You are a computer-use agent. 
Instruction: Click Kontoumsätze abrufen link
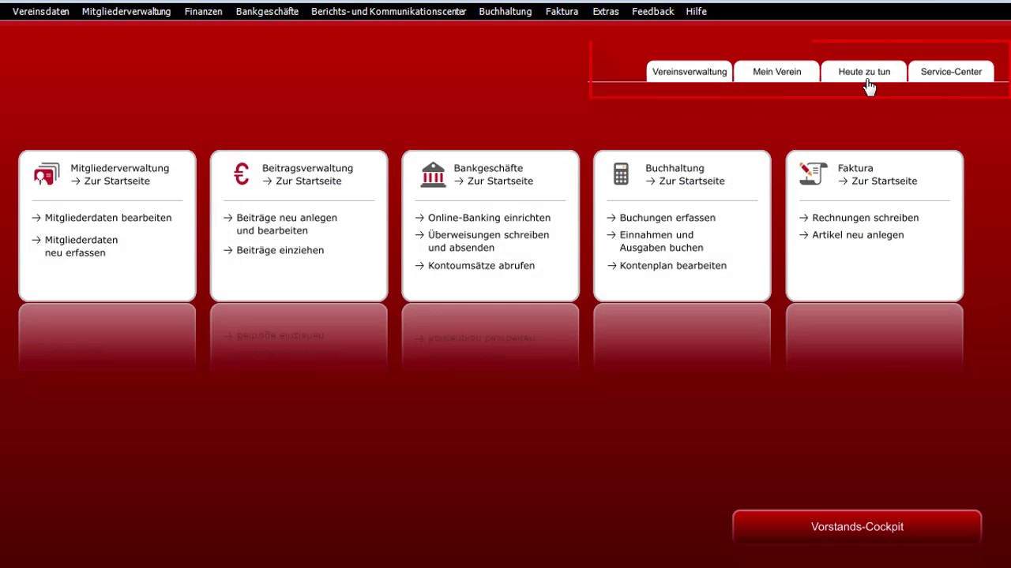point(475,266)
